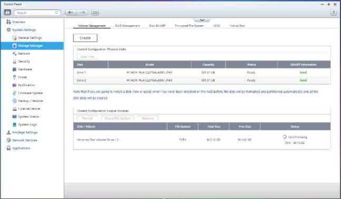Switch to the Virtual Disk tab
The image size is (341, 199).
237,26
